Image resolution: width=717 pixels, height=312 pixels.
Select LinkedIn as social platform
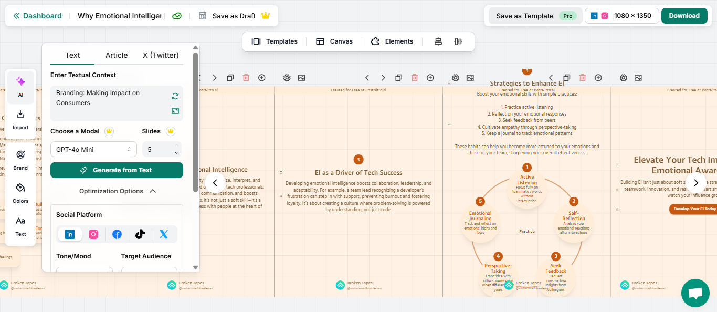[x=70, y=234]
